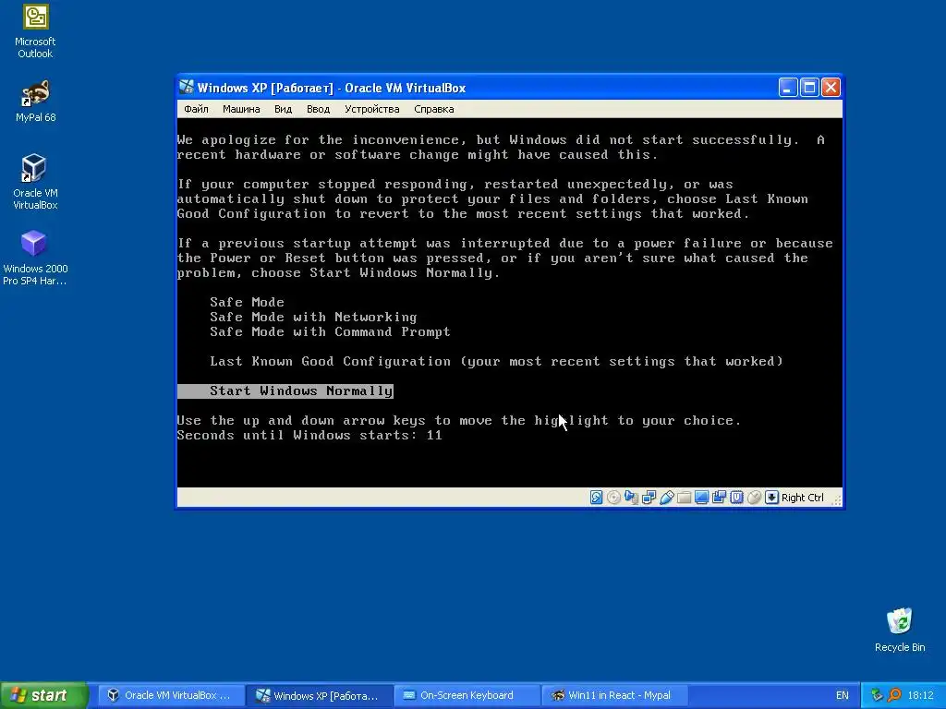Click the VirtualBox window resize grip

837,499
